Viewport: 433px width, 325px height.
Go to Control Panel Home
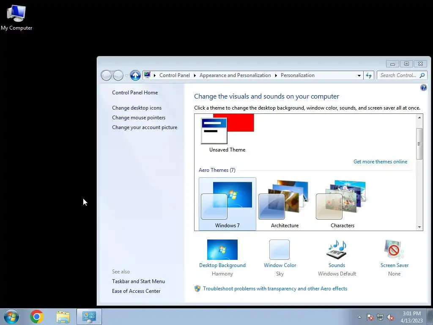pyautogui.click(x=135, y=93)
